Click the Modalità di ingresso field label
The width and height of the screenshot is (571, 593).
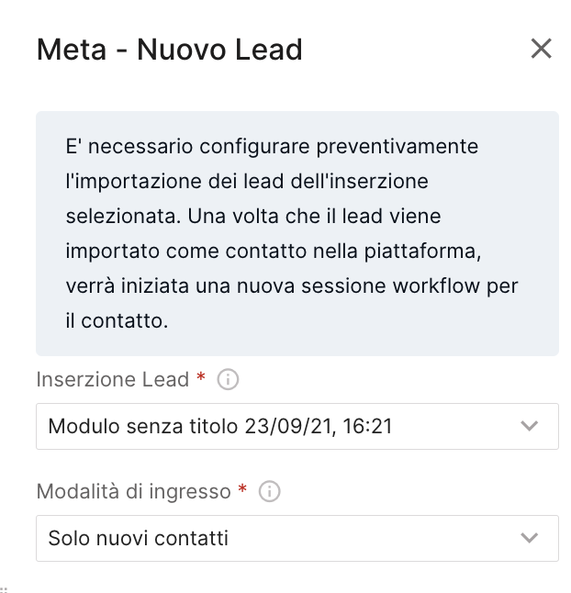tap(133, 492)
